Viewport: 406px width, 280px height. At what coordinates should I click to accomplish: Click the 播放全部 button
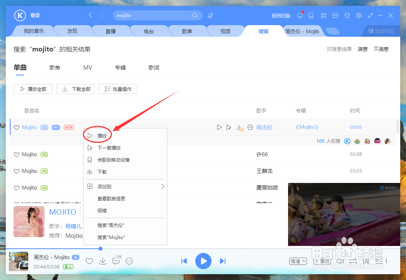[x=33, y=89]
